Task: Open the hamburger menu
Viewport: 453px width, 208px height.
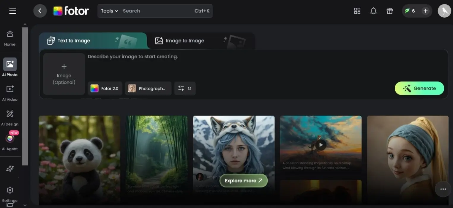Action: (12, 11)
